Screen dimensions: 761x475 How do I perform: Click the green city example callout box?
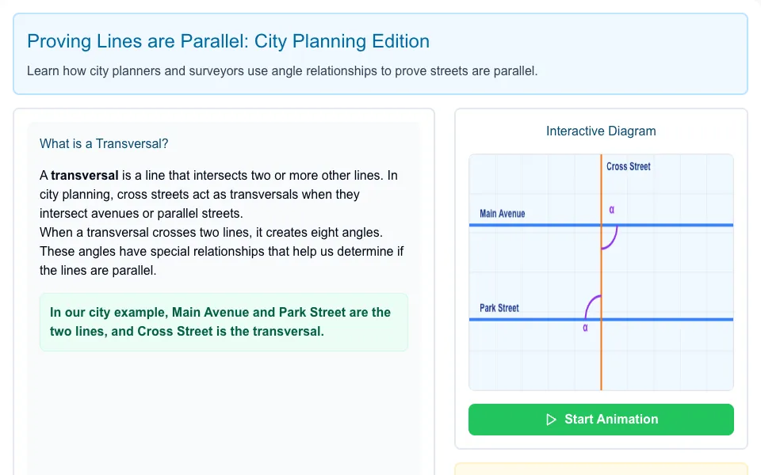[224, 322]
